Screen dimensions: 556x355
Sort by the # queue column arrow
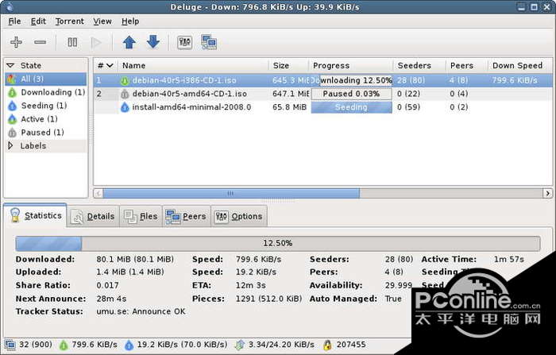point(110,66)
